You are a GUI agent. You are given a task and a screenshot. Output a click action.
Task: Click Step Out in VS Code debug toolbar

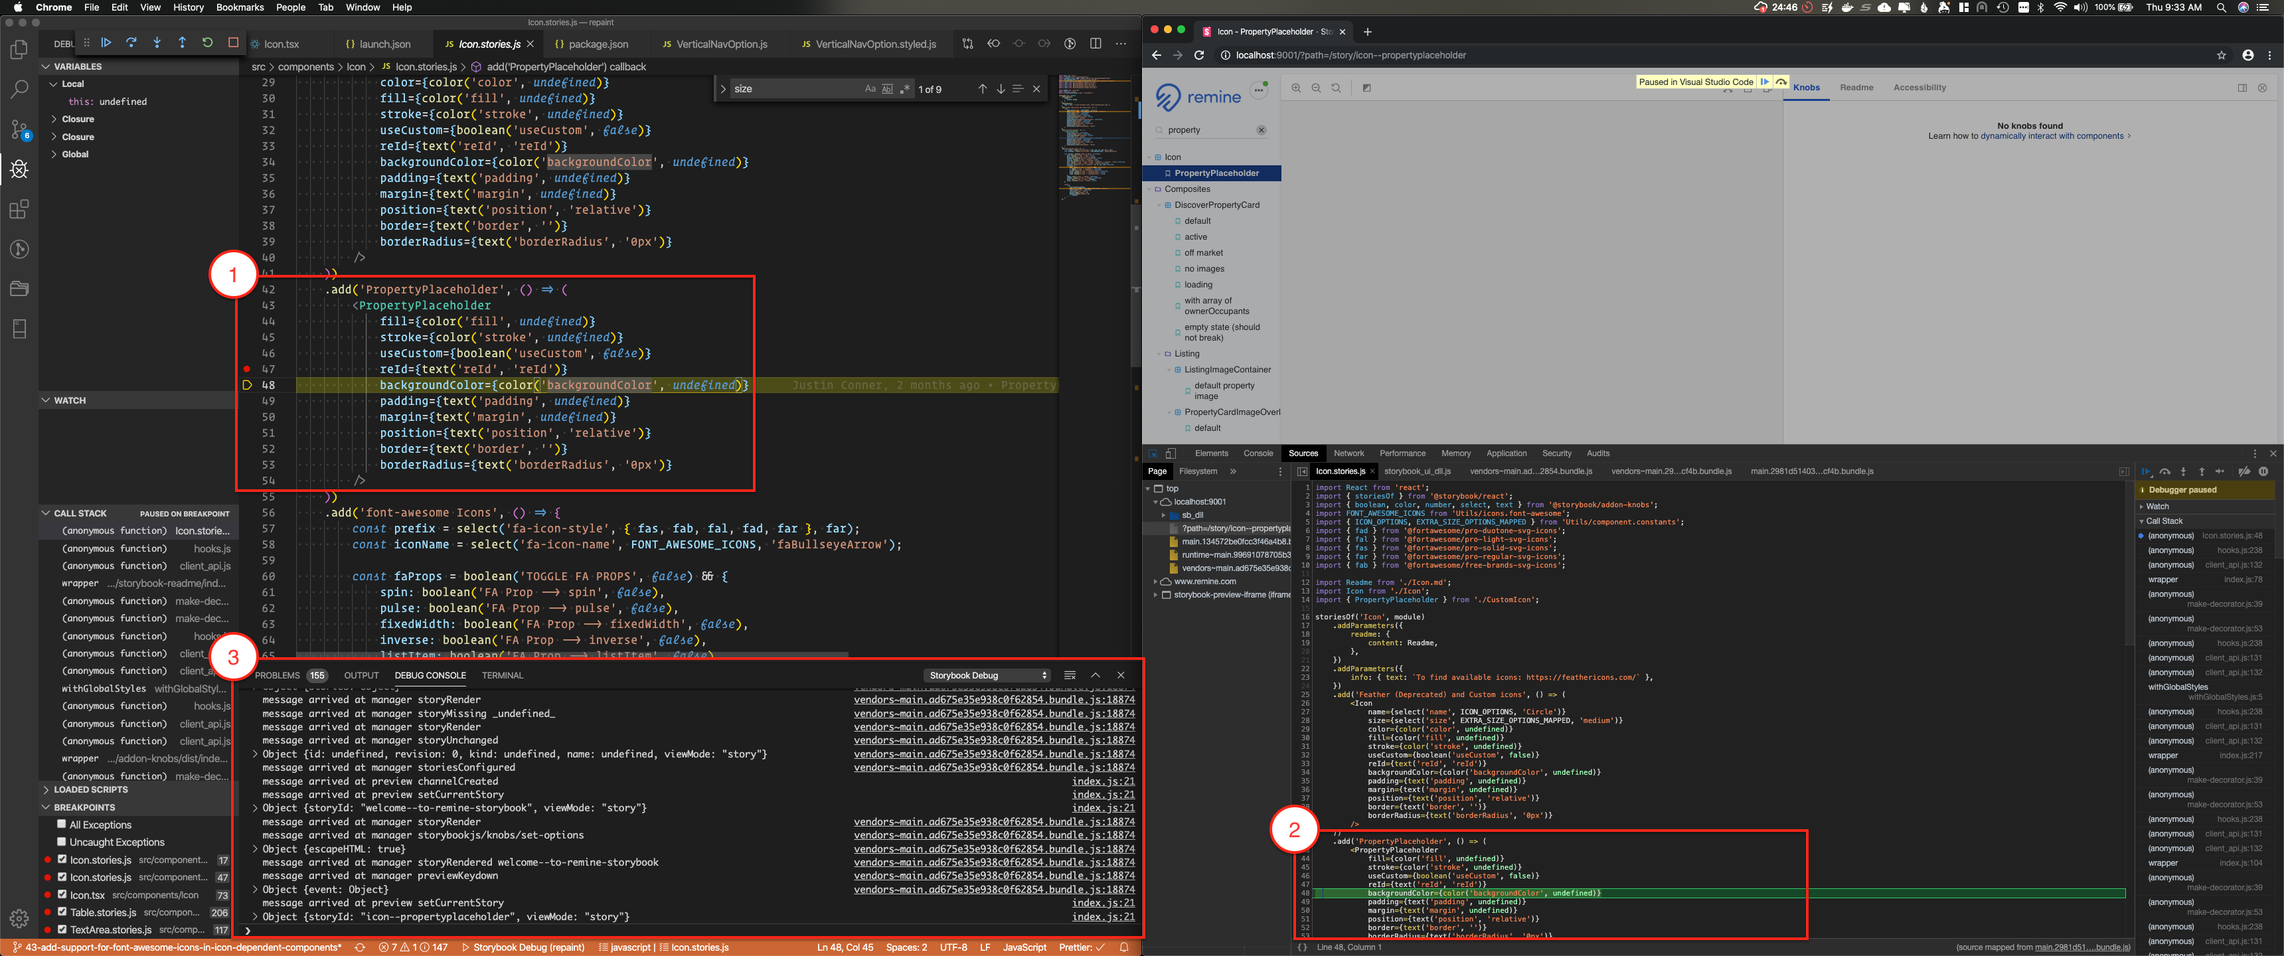183,42
